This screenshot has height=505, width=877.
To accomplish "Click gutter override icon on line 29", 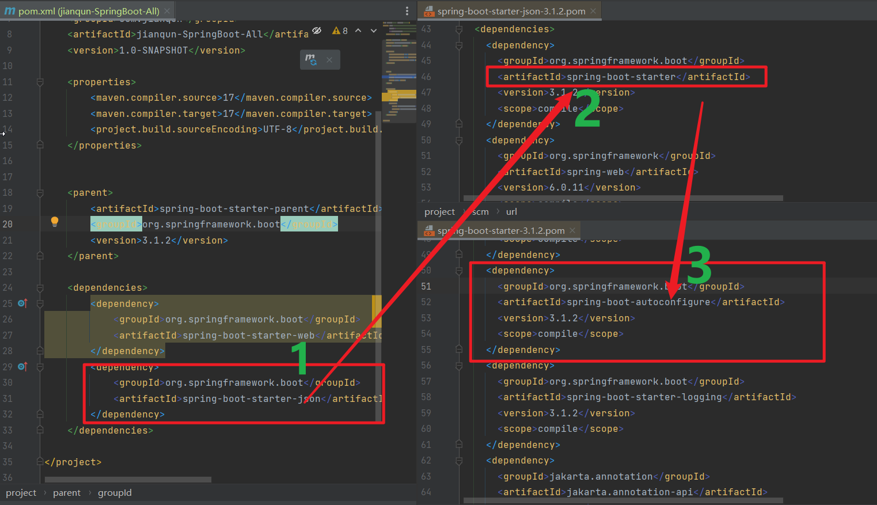I will point(22,366).
